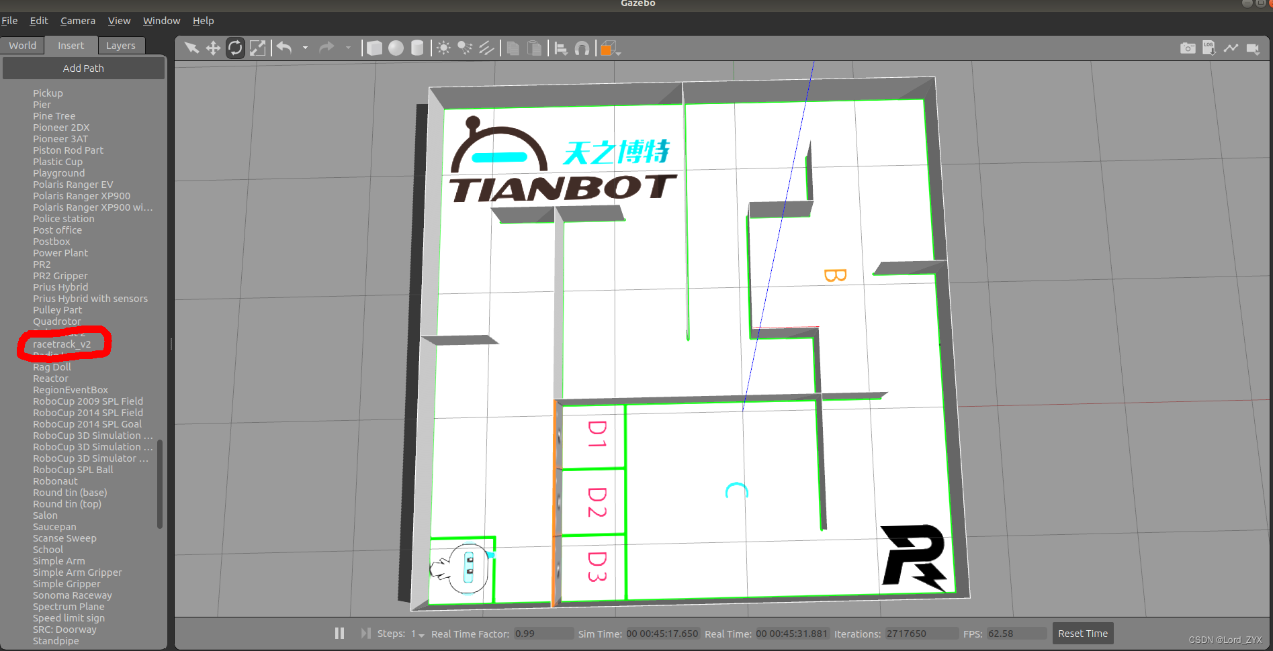The height and width of the screenshot is (651, 1273).
Task: Select the Pioneer 3AT model
Action: (60, 139)
